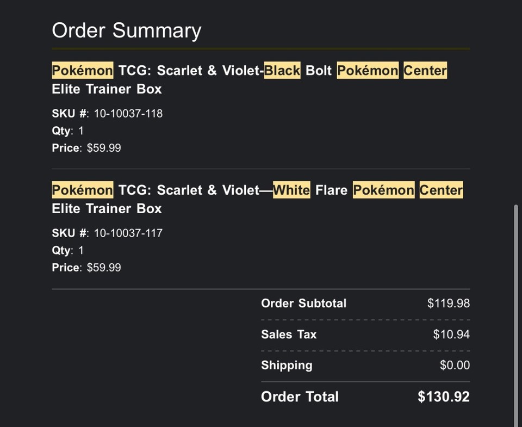522x427 pixels.
Task: Click the Order Subtotal label
Action: [303, 304]
